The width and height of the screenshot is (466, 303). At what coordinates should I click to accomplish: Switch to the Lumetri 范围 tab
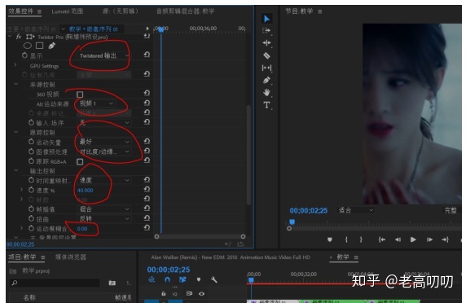pos(68,11)
